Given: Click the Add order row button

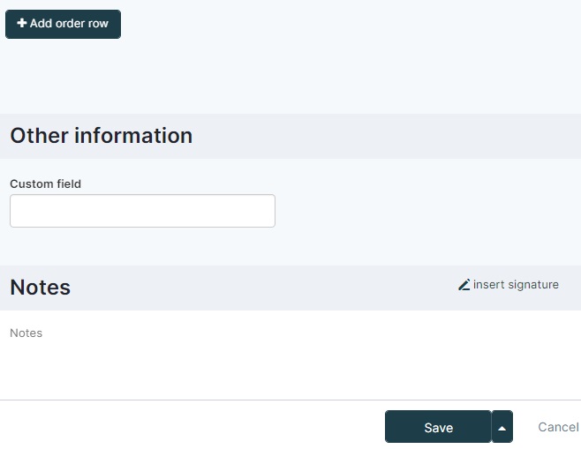Looking at the screenshot, I should pos(63,24).
